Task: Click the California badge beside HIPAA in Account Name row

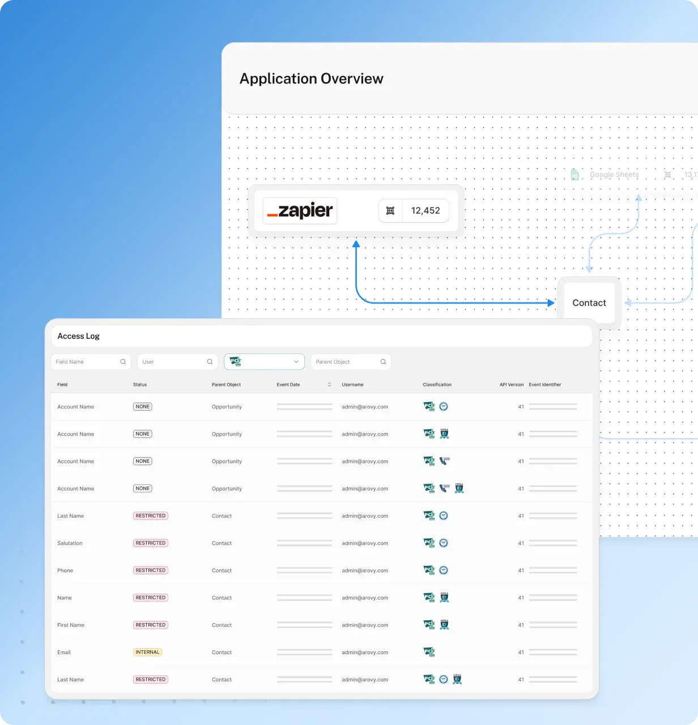Action: click(445, 488)
